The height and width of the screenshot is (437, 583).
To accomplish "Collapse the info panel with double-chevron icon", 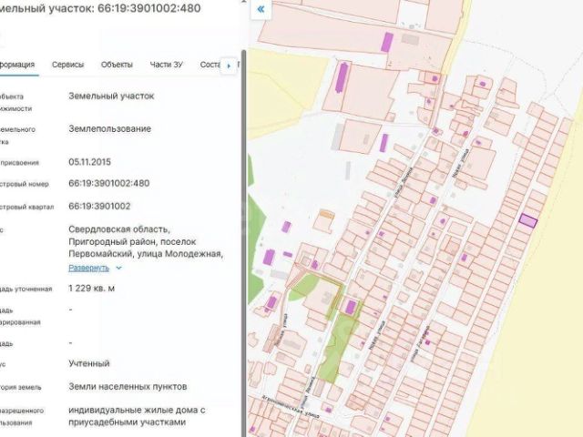I will (261, 9).
